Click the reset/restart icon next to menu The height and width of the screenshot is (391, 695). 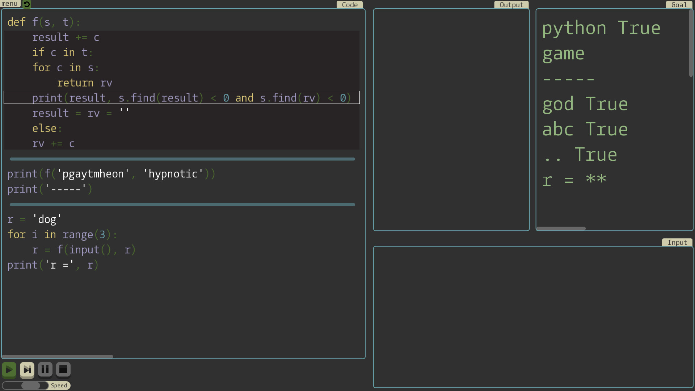(x=27, y=5)
